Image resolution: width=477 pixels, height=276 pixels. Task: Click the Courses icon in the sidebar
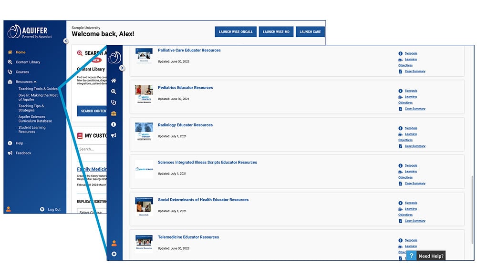tap(114, 102)
